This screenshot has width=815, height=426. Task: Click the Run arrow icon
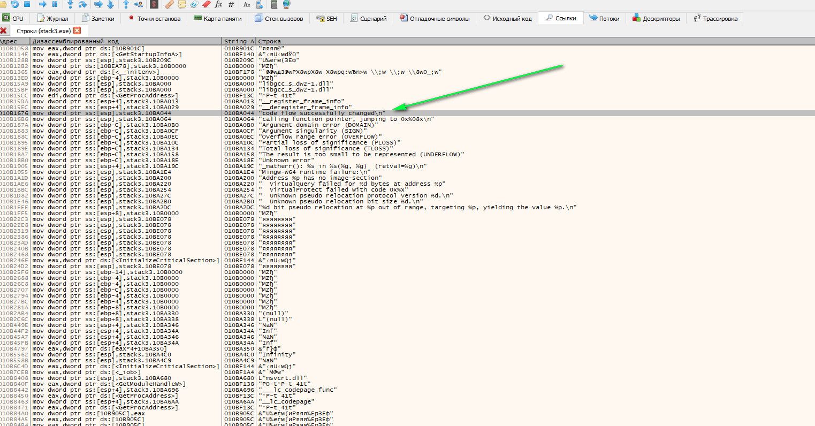click(43, 4)
